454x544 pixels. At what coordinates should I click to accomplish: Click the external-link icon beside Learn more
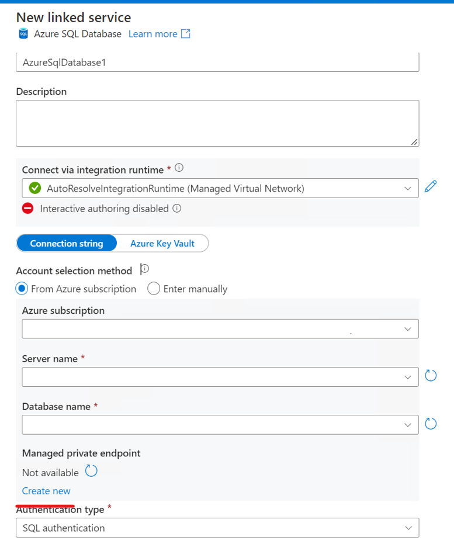click(186, 34)
